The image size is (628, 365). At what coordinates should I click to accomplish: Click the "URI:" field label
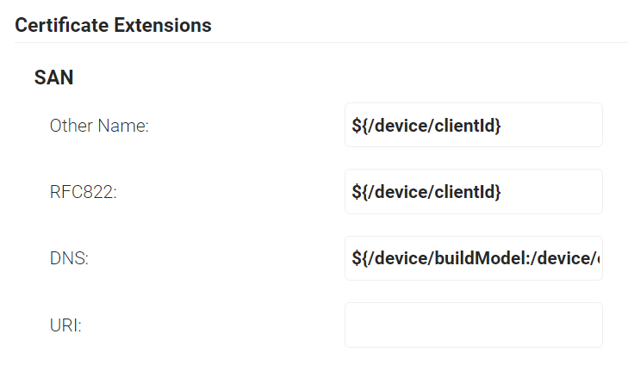coord(65,325)
